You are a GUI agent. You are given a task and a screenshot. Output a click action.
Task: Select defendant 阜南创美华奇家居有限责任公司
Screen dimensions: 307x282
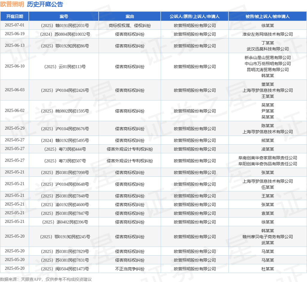point(268,158)
